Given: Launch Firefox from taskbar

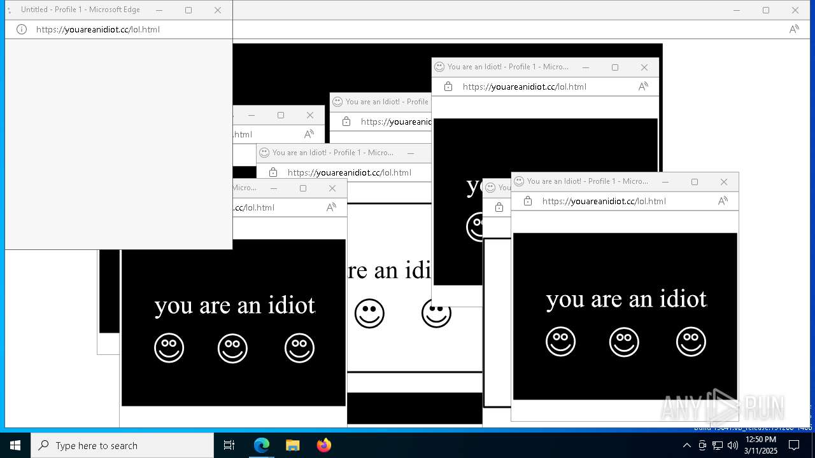Looking at the screenshot, I should click(323, 445).
